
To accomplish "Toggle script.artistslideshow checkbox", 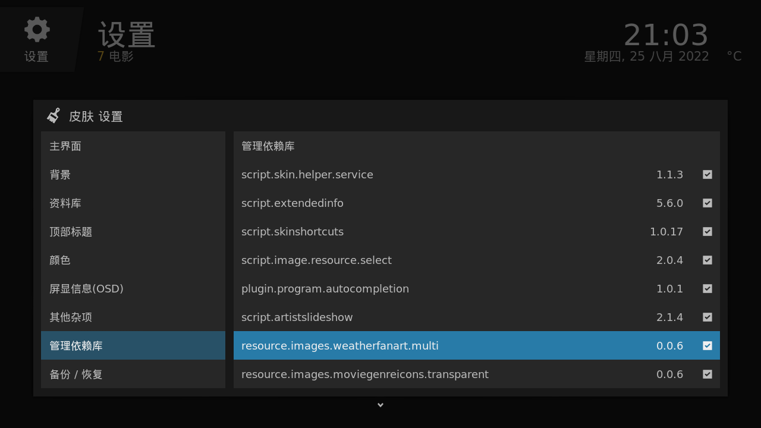I will [x=707, y=317].
